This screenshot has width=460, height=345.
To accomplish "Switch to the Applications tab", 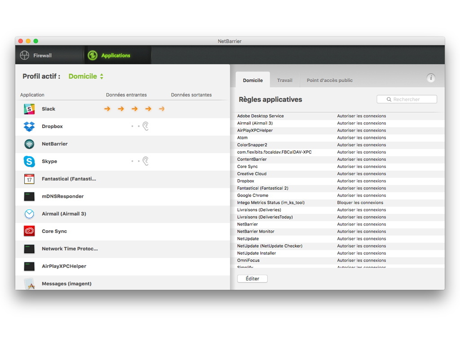I will point(118,55).
